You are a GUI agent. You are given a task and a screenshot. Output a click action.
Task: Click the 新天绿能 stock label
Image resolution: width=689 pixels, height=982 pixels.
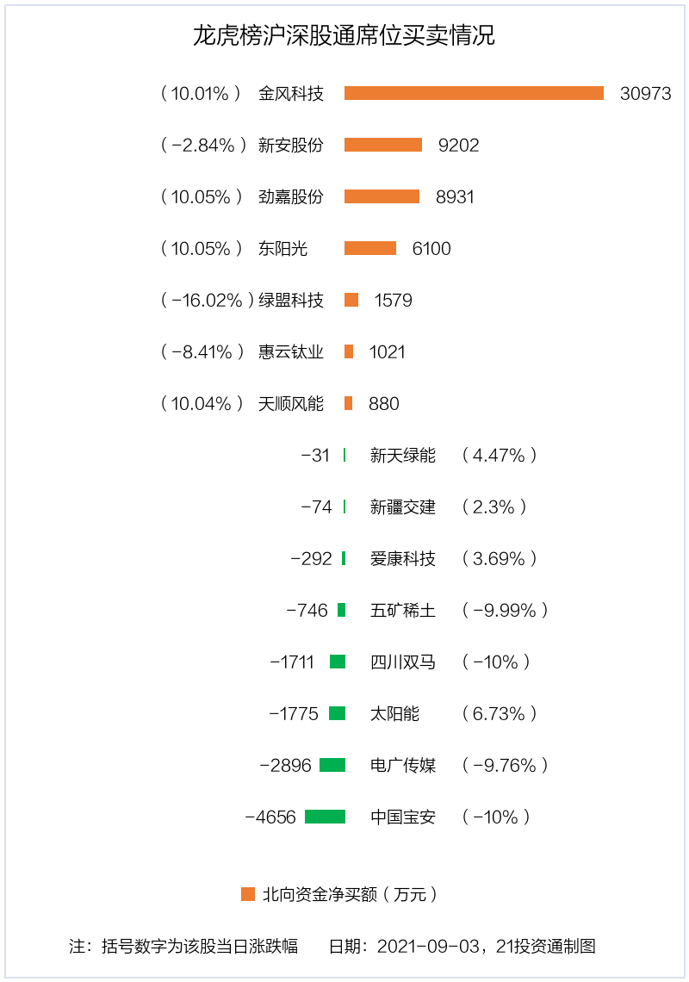403,455
